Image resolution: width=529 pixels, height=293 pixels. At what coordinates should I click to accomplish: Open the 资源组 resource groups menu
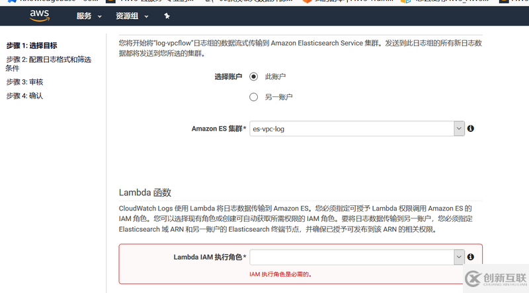[132, 16]
